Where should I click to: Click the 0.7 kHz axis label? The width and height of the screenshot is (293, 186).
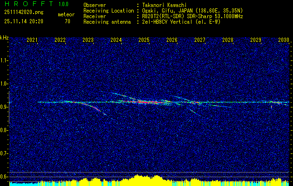click(4, 153)
